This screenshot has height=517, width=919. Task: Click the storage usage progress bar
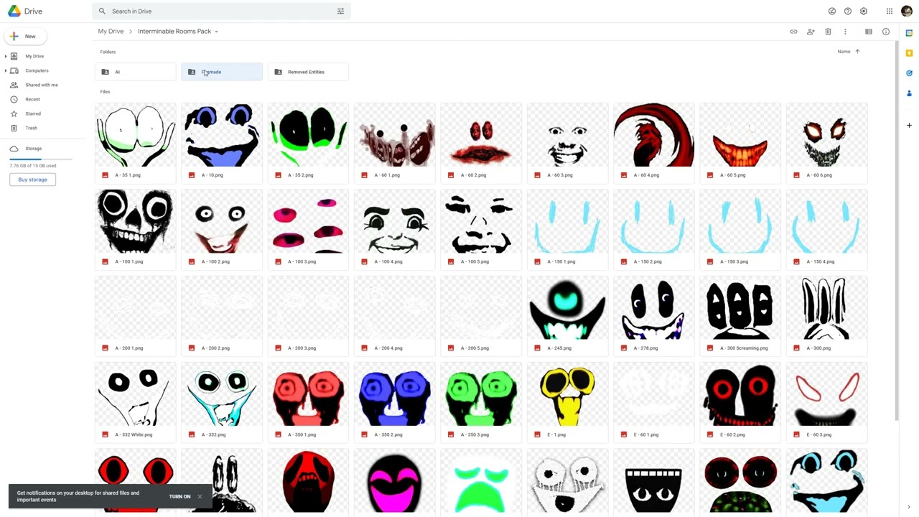(x=40, y=159)
